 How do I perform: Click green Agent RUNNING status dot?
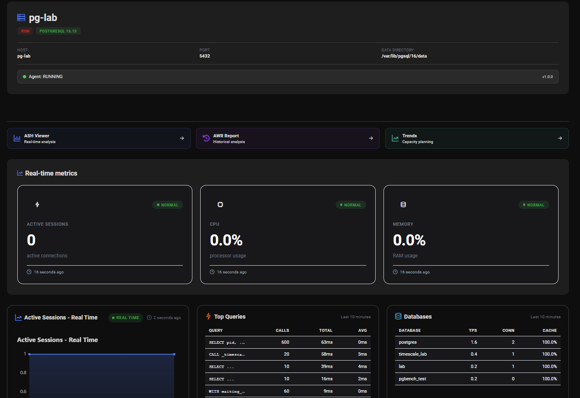click(24, 76)
